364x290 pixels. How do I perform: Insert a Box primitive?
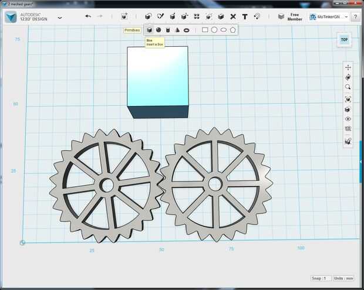pos(150,30)
